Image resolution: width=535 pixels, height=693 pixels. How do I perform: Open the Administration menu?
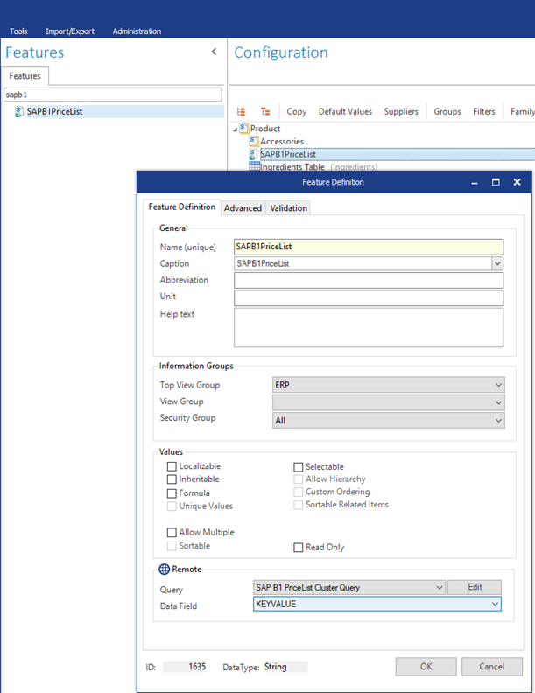tap(137, 31)
